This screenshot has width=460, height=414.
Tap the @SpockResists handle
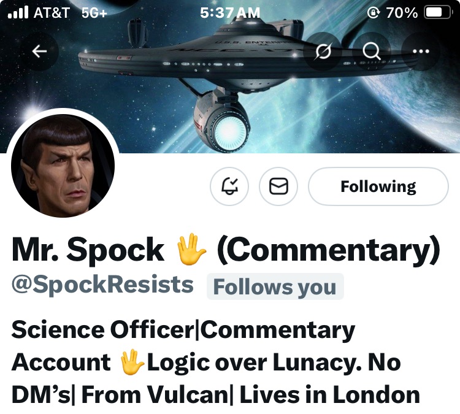point(102,285)
